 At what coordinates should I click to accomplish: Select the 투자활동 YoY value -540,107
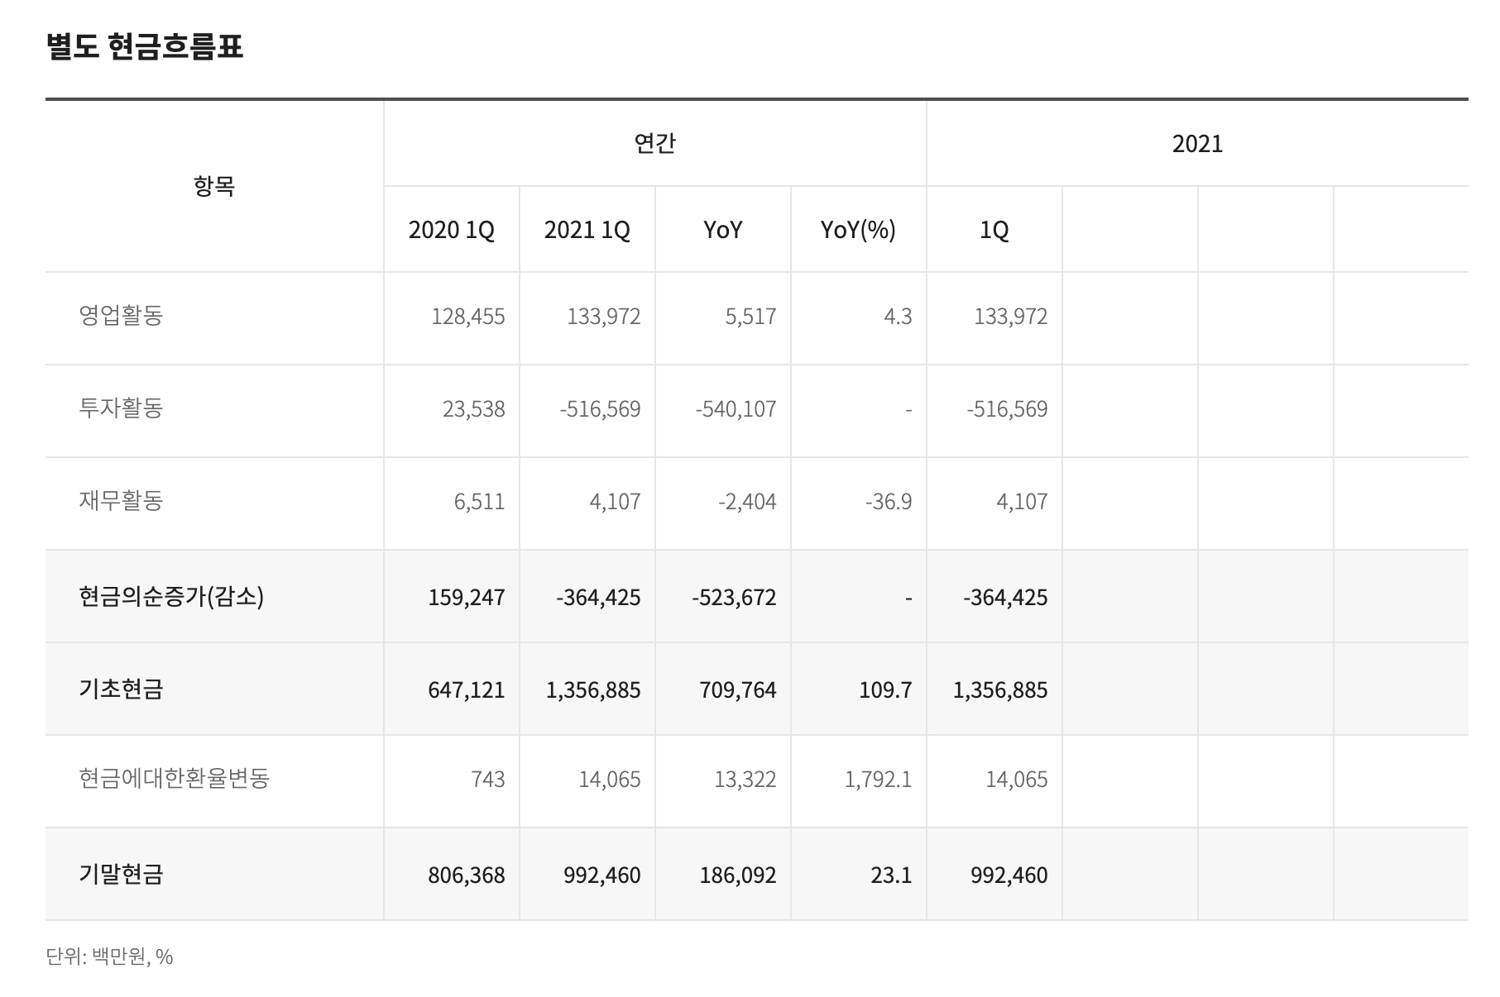click(x=736, y=409)
